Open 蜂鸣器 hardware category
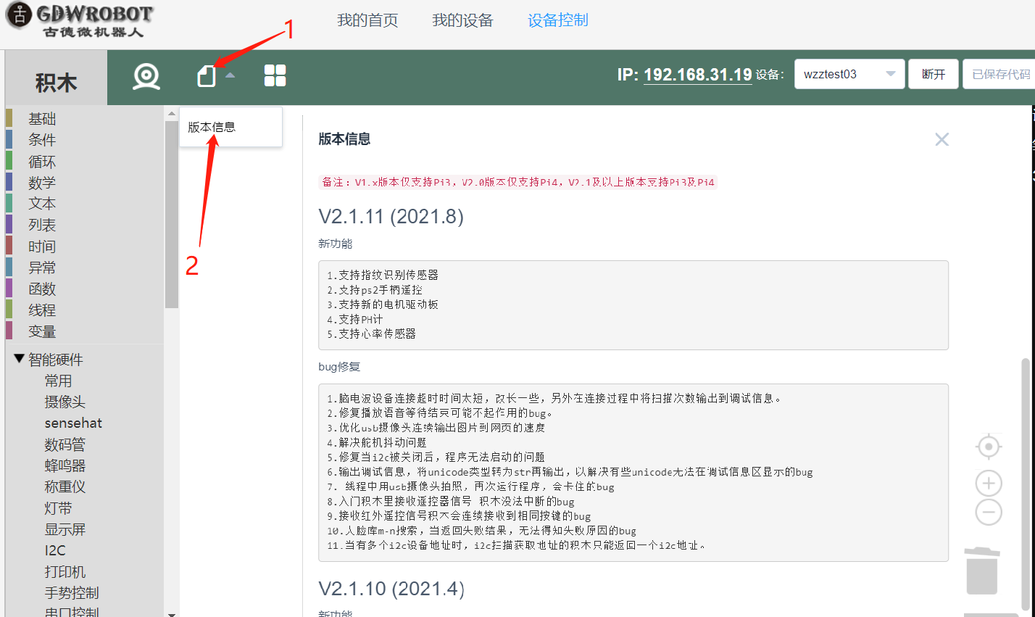Image resolution: width=1035 pixels, height=617 pixels. tap(65, 465)
